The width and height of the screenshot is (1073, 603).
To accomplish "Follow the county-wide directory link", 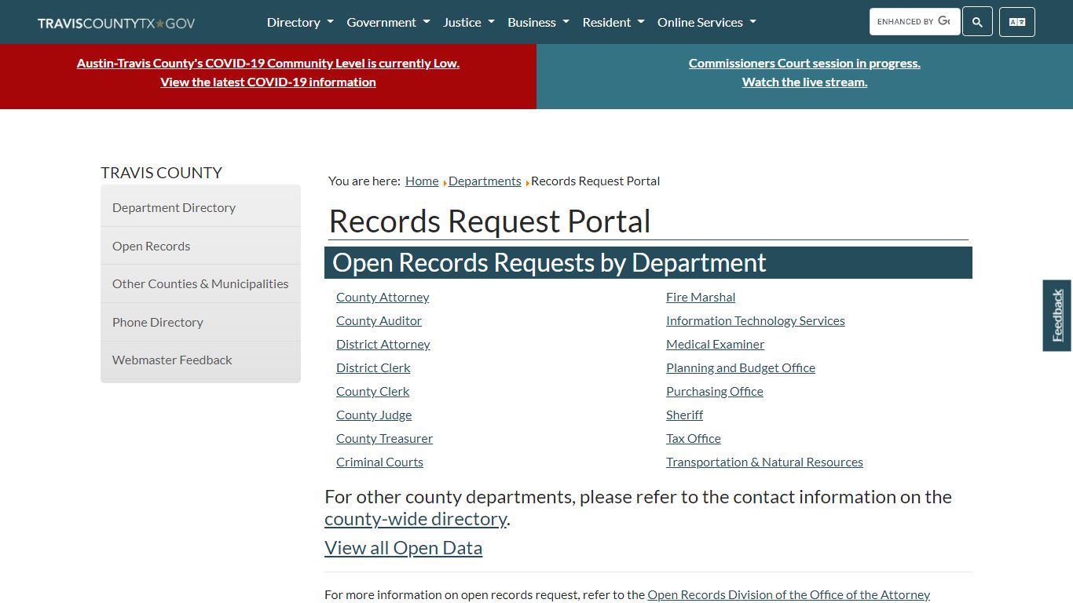I will pyautogui.click(x=416, y=519).
